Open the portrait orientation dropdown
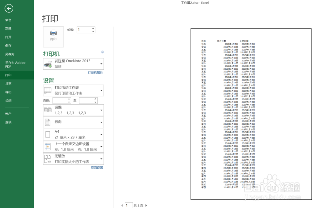 coord(101,122)
